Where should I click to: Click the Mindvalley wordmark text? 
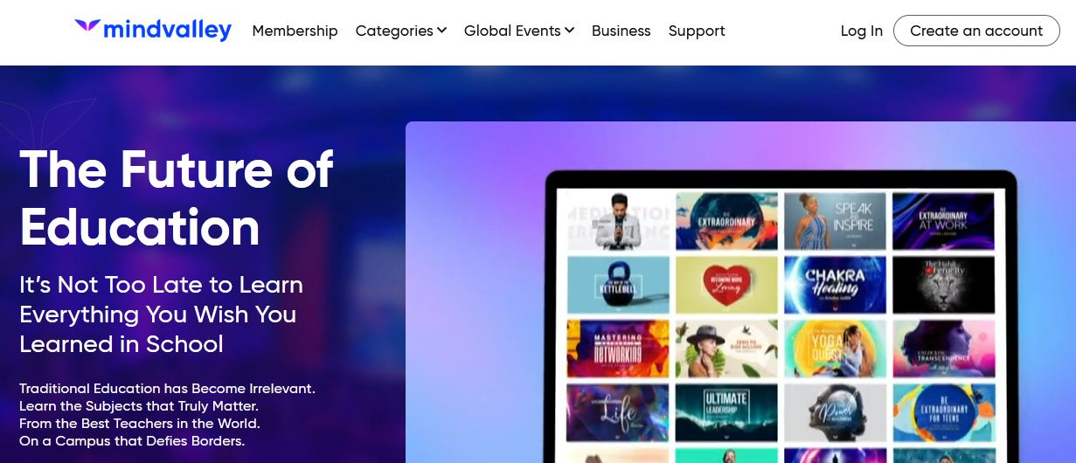[x=167, y=31]
